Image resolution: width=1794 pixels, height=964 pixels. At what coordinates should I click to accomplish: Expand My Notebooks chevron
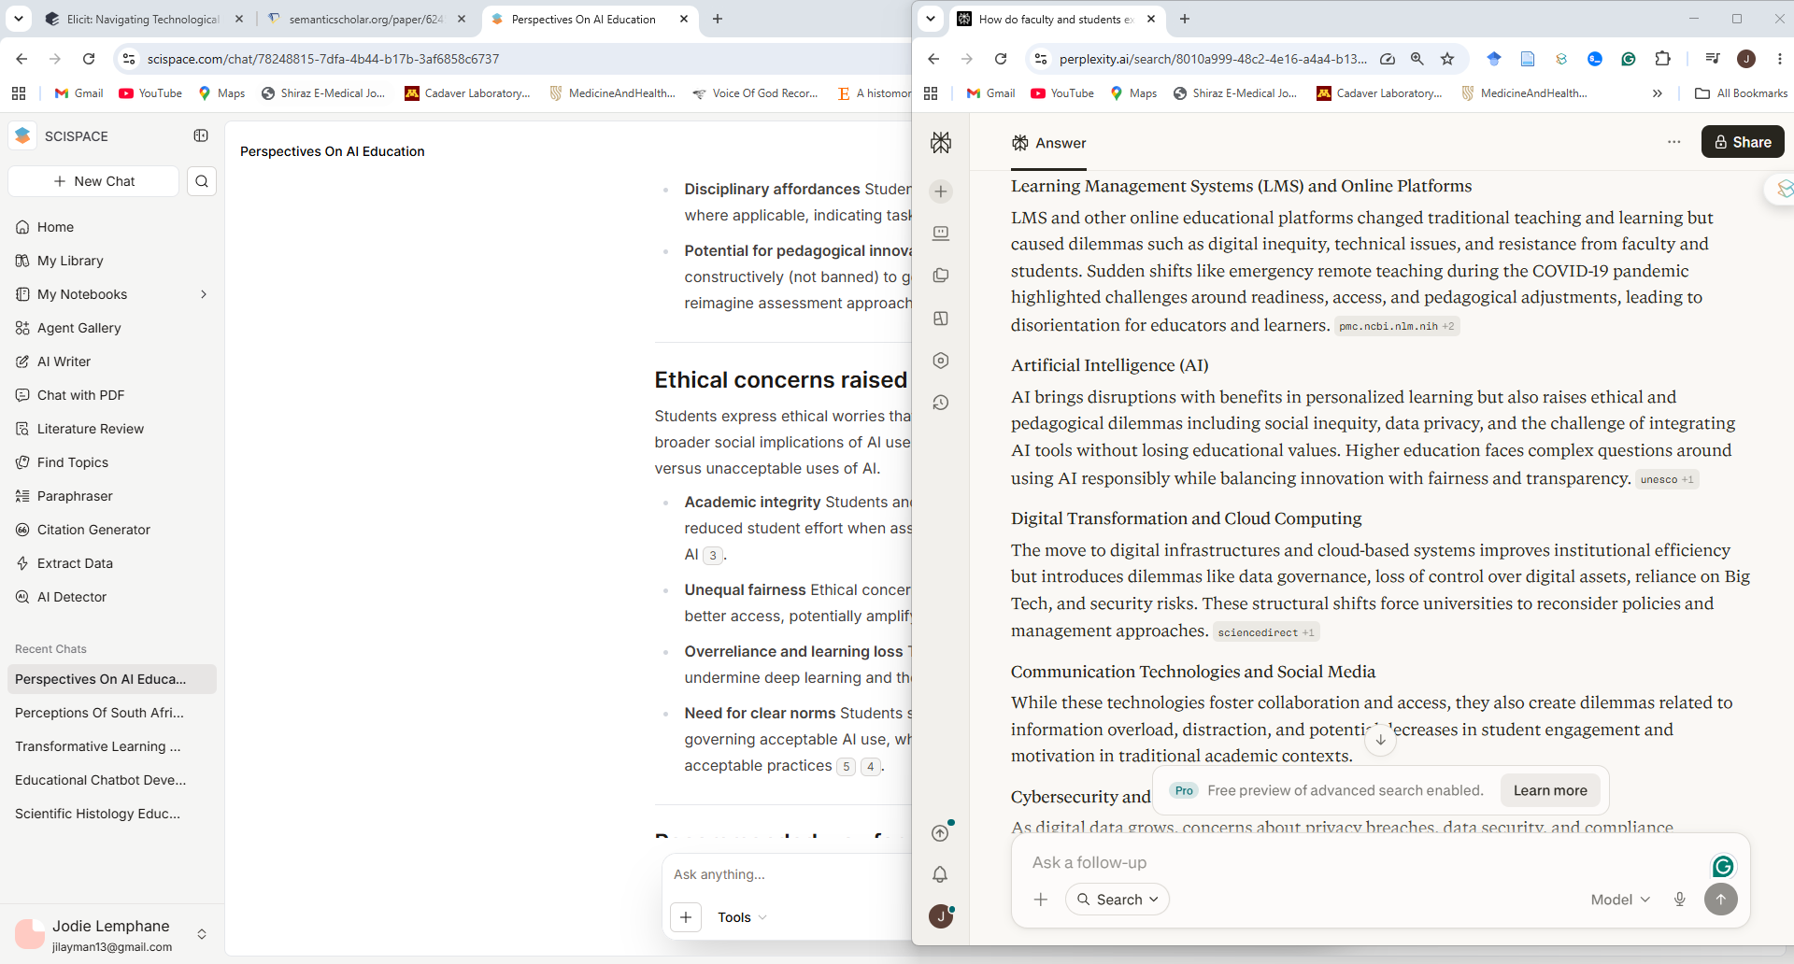click(x=204, y=294)
